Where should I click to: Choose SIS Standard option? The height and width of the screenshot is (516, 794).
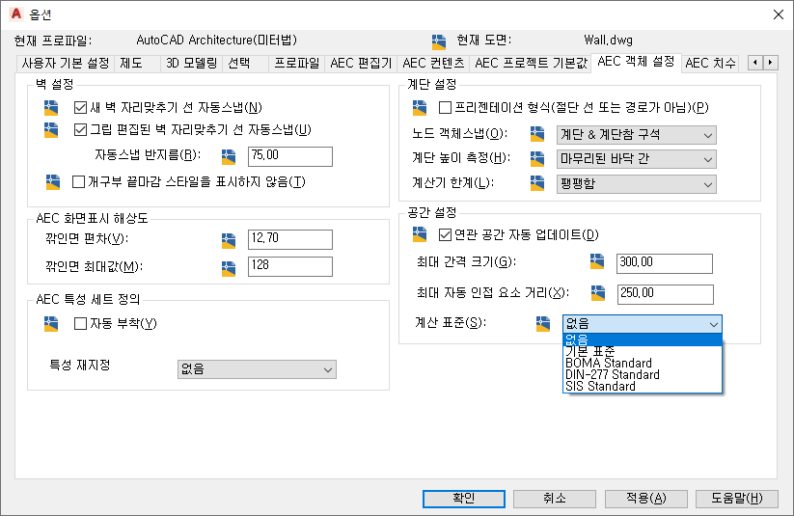pos(643,387)
